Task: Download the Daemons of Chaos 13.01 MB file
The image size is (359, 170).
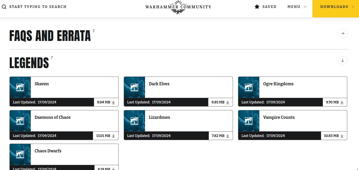Action: click(106, 136)
